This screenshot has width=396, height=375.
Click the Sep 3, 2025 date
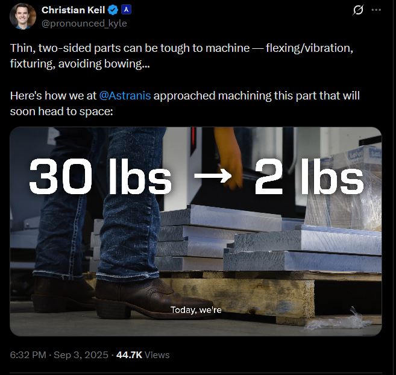[80, 355]
